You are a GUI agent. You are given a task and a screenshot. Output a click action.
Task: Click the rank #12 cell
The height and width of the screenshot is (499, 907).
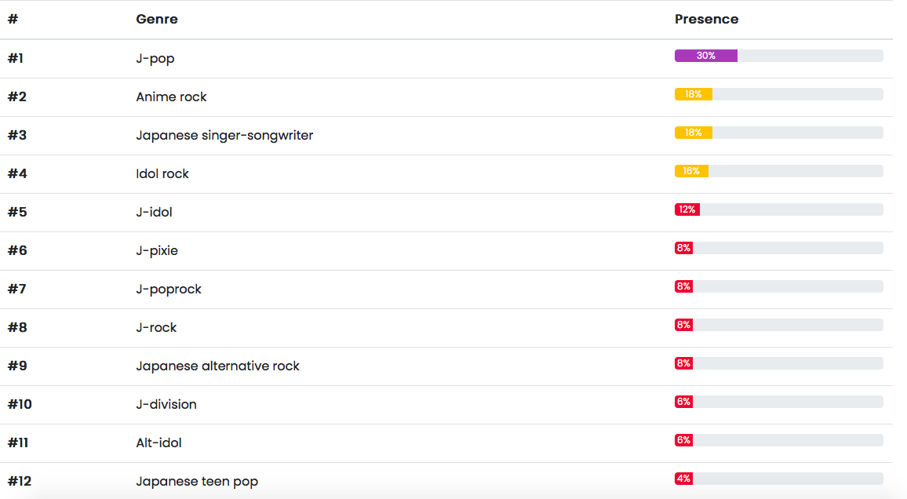click(20, 481)
